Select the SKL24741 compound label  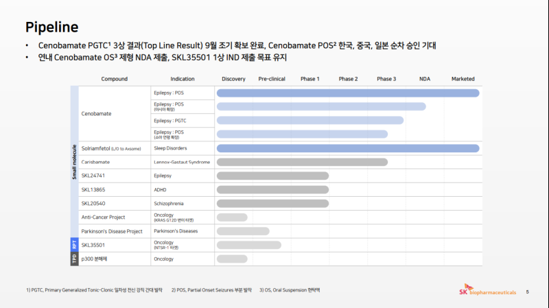tap(93, 176)
